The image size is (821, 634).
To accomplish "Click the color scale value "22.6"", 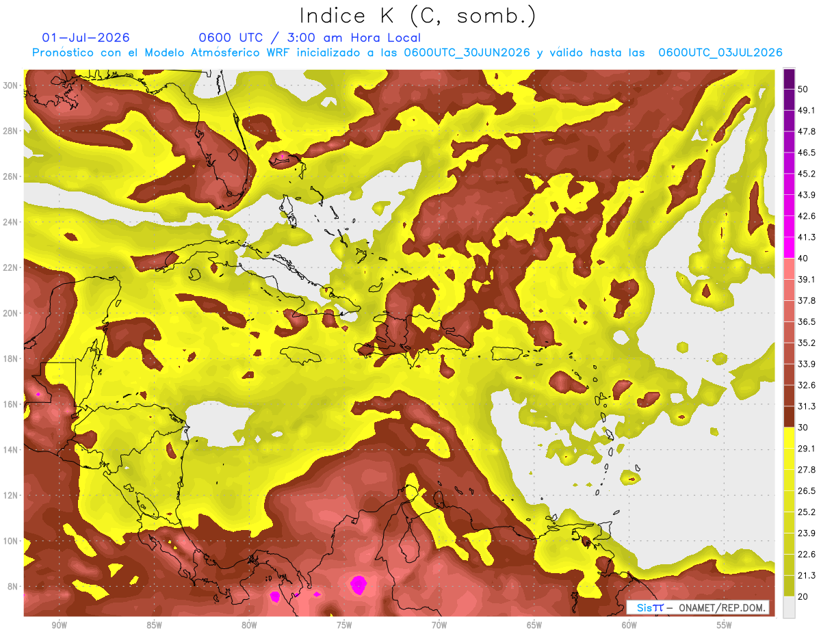I will 806,555.
